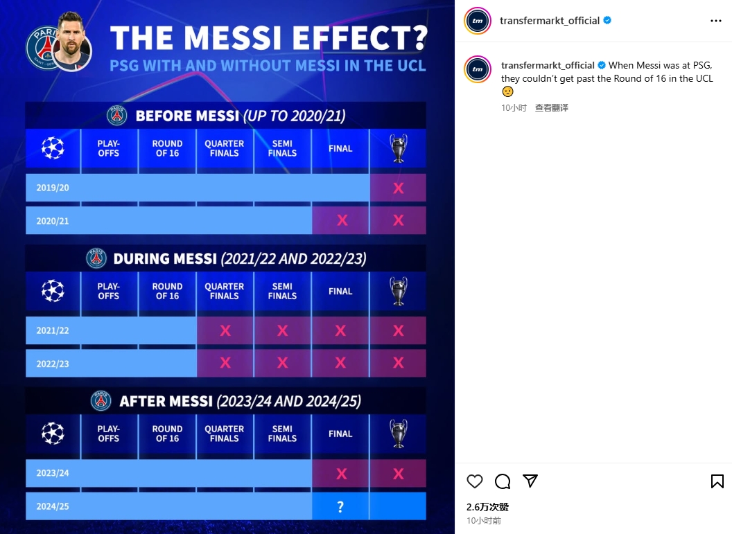Click the 10小时前 post timestamp at bottom
The width and height of the screenshot is (732, 534).
coord(483,521)
